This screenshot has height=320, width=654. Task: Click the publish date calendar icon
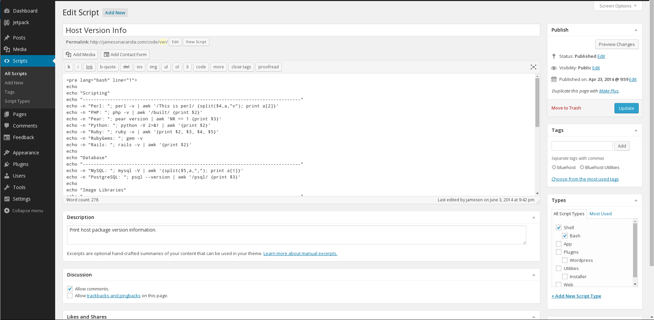click(x=554, y=80)
